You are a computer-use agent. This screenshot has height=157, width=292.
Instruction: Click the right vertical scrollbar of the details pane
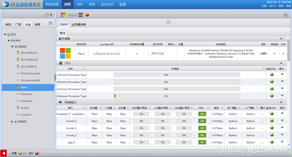pyautogui.click(x=289, y=50)
